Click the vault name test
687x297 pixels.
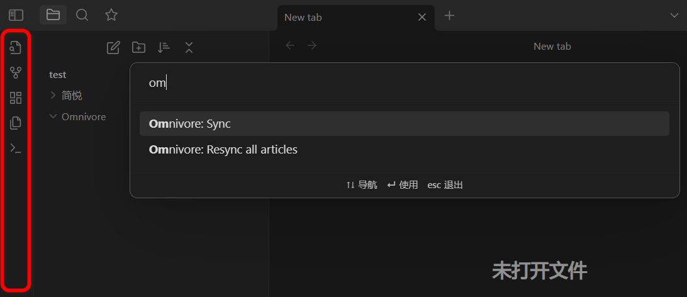(x=58, y=75)
